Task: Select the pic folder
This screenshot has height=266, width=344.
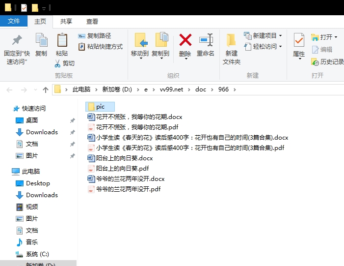Action: pos(100,107)
